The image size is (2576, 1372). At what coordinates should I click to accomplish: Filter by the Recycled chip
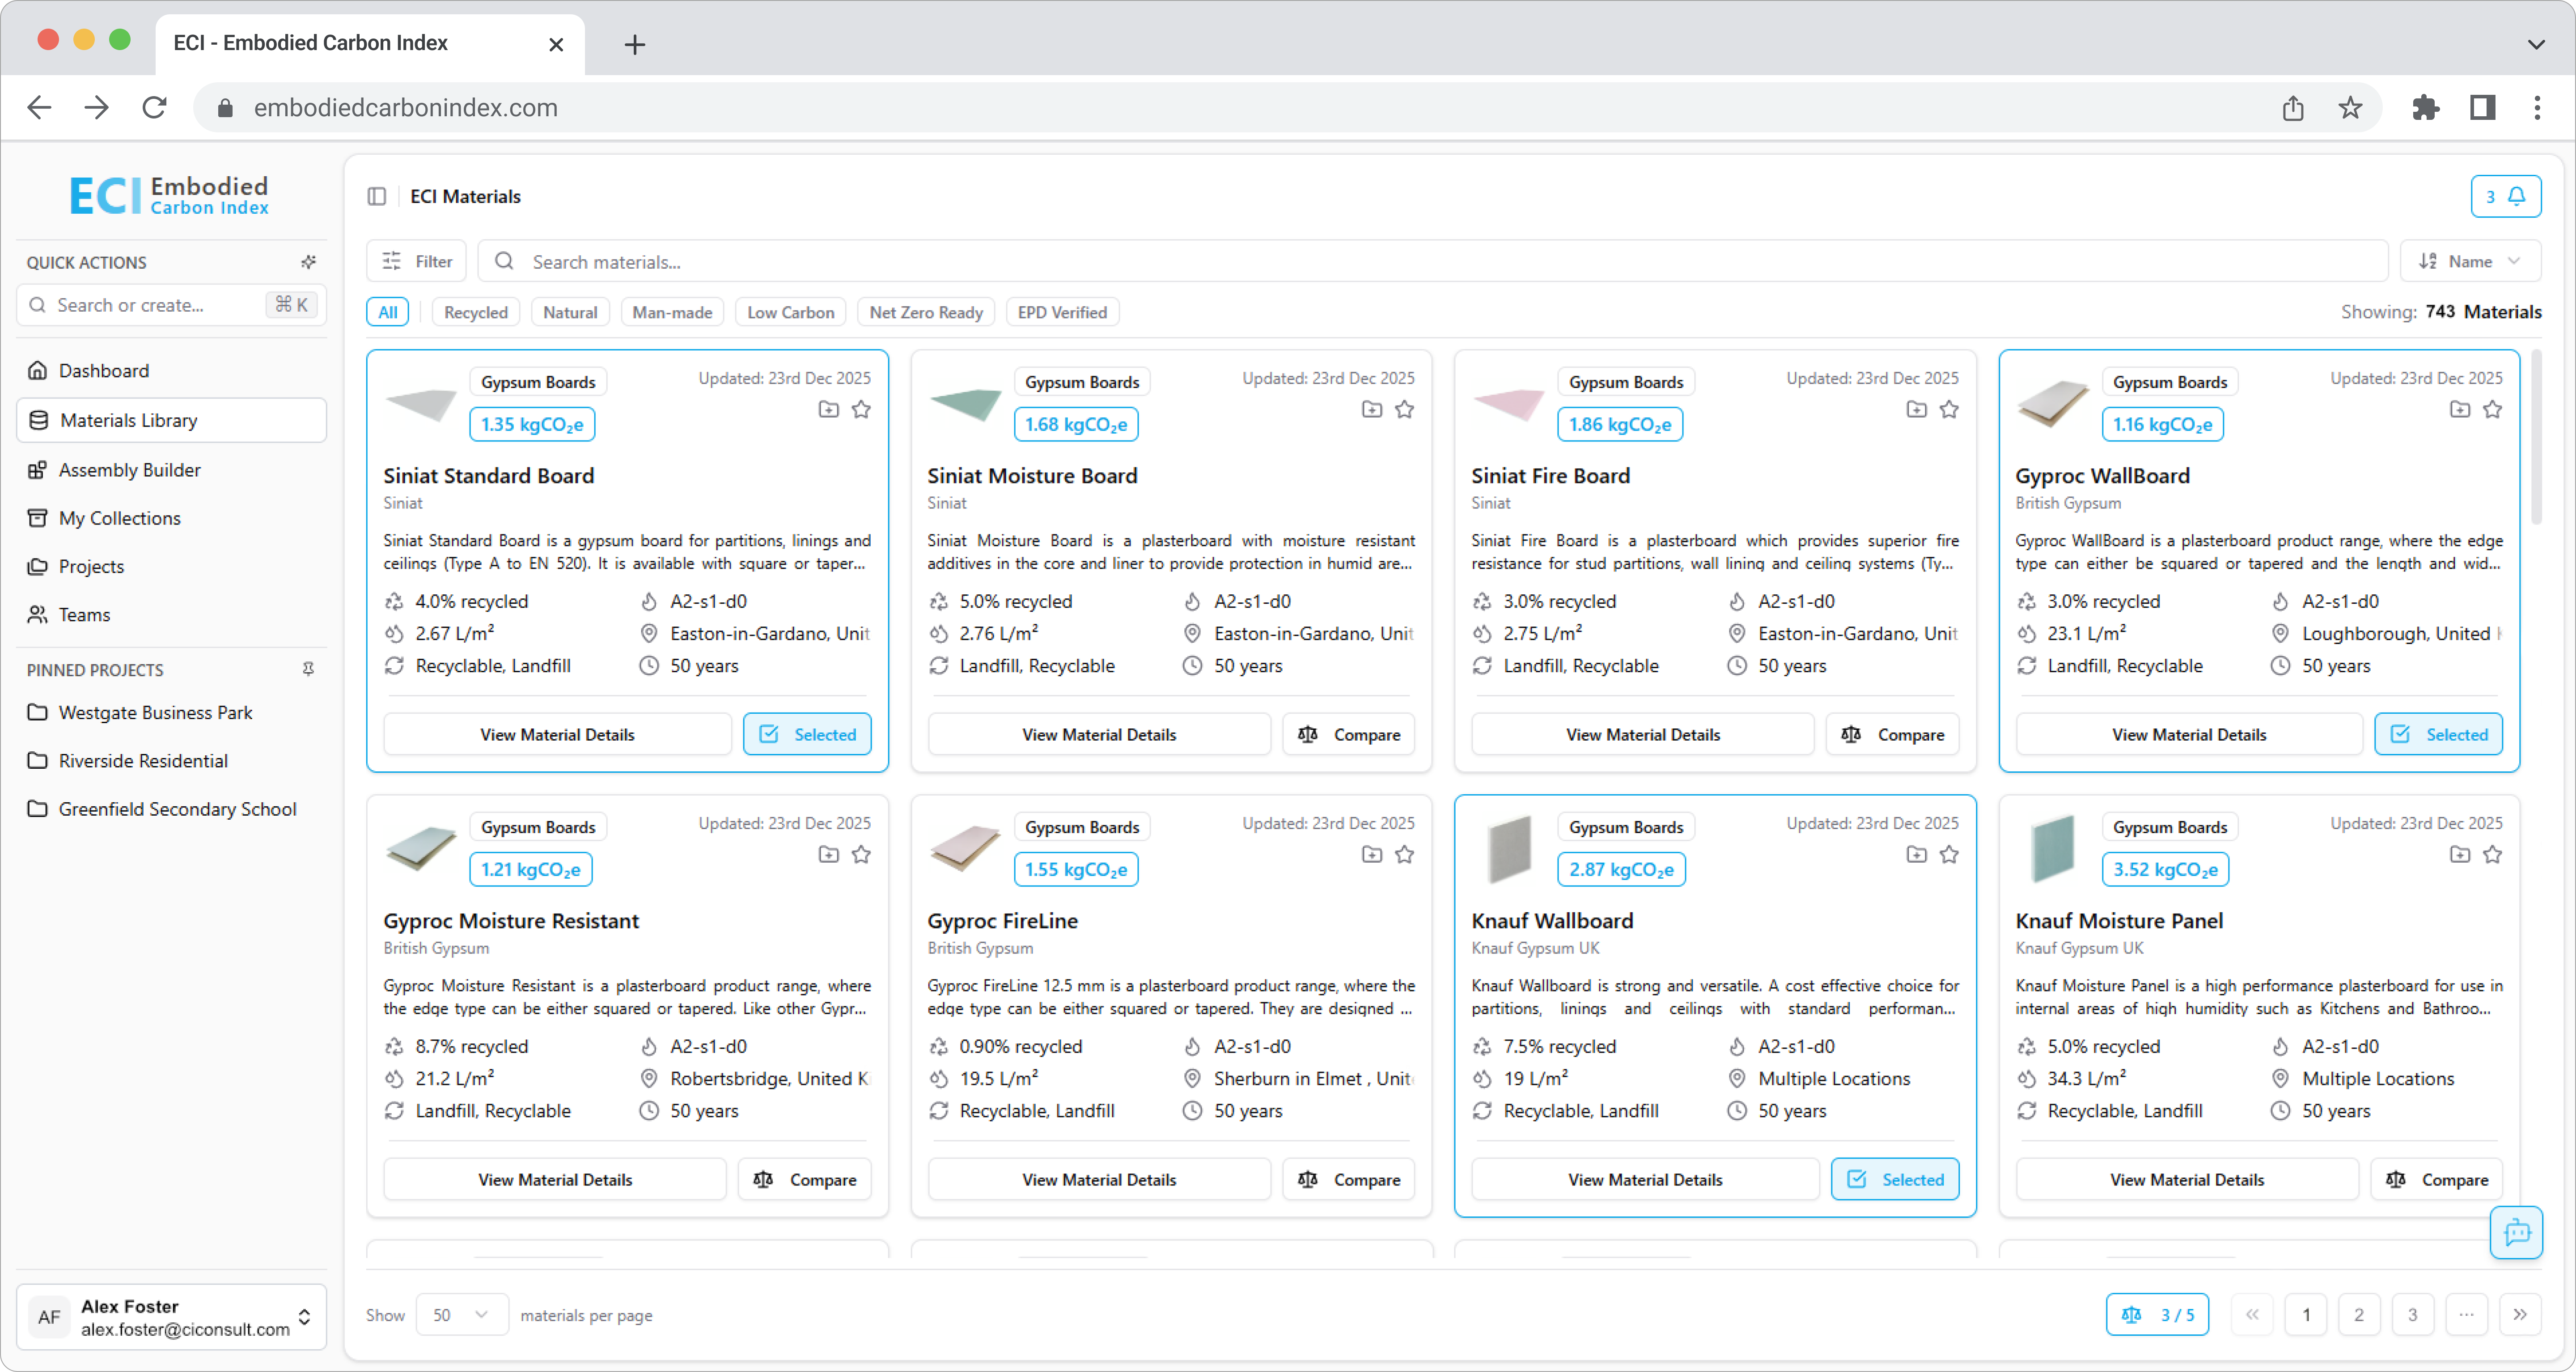[475, 312]
